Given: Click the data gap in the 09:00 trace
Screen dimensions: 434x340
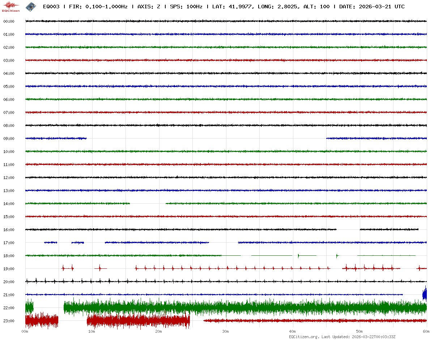Looking at the screenshot, I should pos(206,139).
